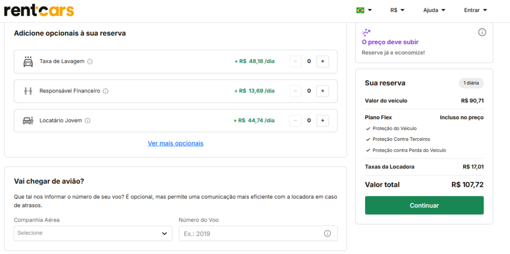Click the price trend sparkle icon
This screenshot has height=254, width=510.
coord(366,32)
